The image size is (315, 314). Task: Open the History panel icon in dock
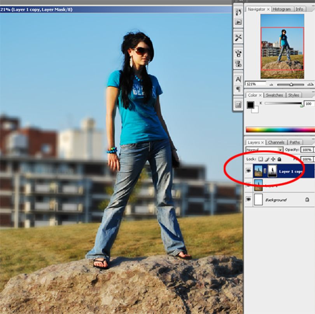(238, 12)
